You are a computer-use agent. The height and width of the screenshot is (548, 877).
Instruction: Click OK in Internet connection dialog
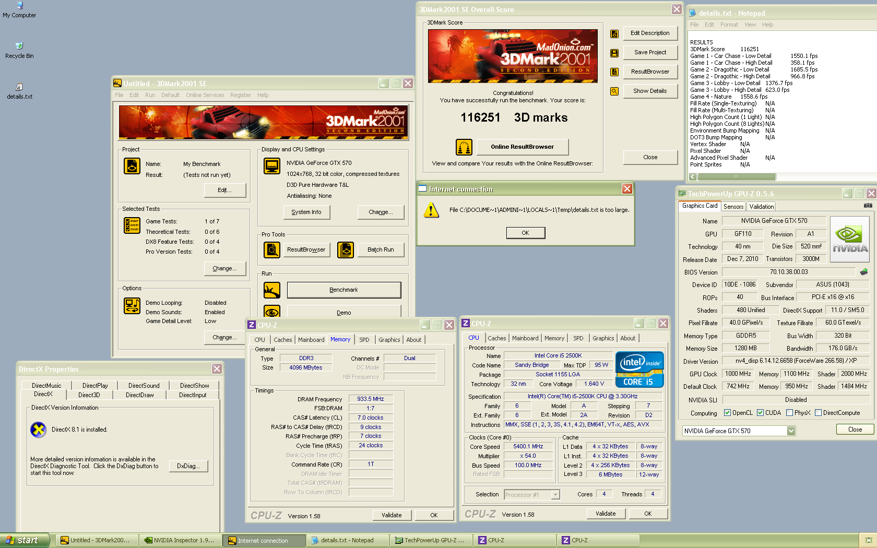[525, 233]
